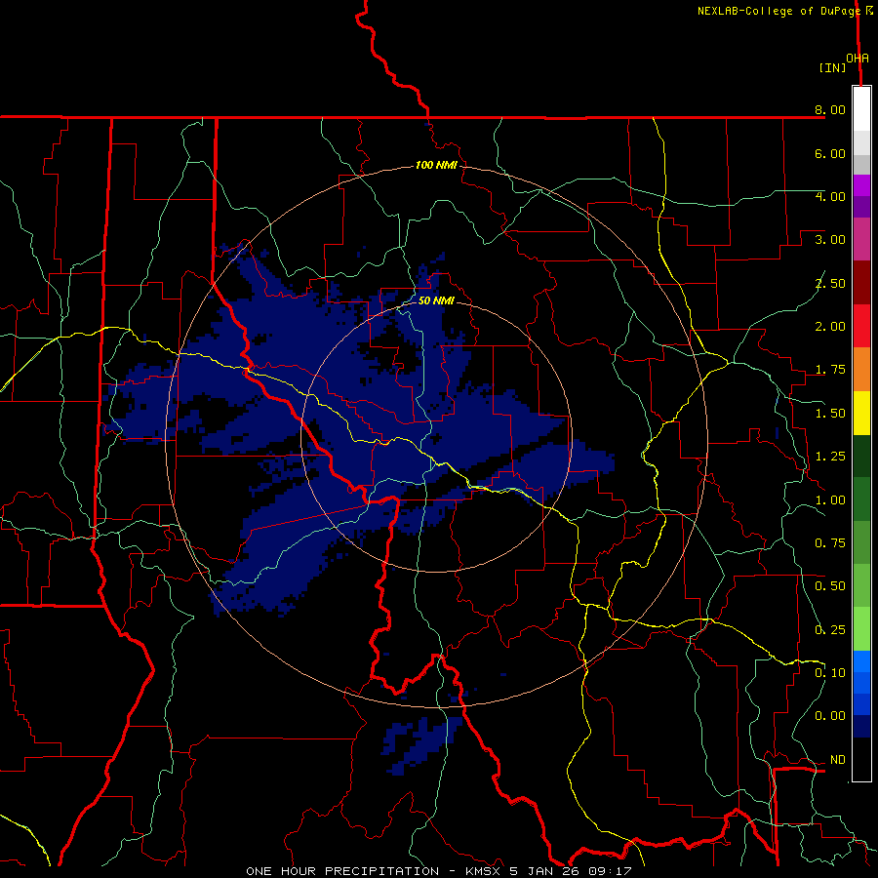Click the ND legend label
This screenshot has width=878, height=878.
[x=838, y=760]
